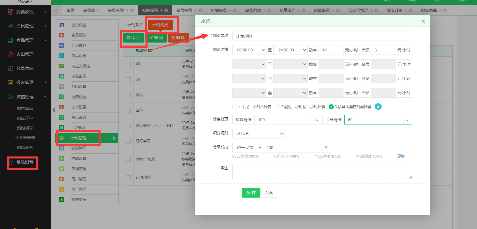
Task: Click the 支付设置 icon
Action: coord(61,107)
